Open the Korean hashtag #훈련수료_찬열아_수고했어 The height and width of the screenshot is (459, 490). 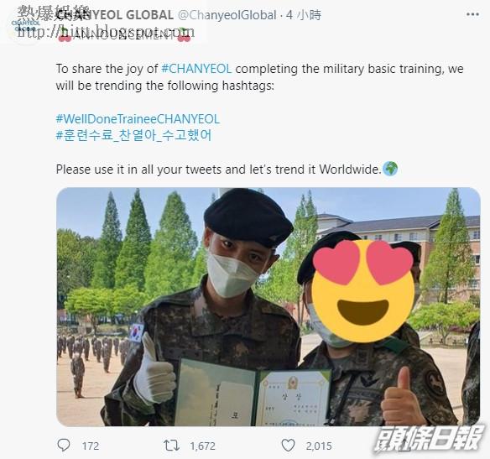coord(133,136)
